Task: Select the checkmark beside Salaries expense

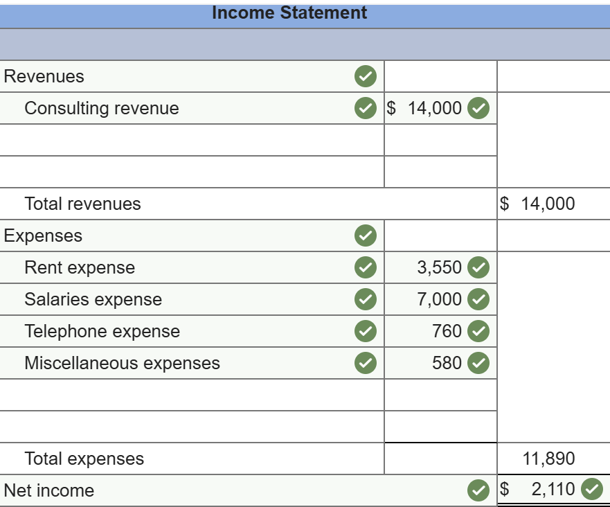Action: point(367,299)
